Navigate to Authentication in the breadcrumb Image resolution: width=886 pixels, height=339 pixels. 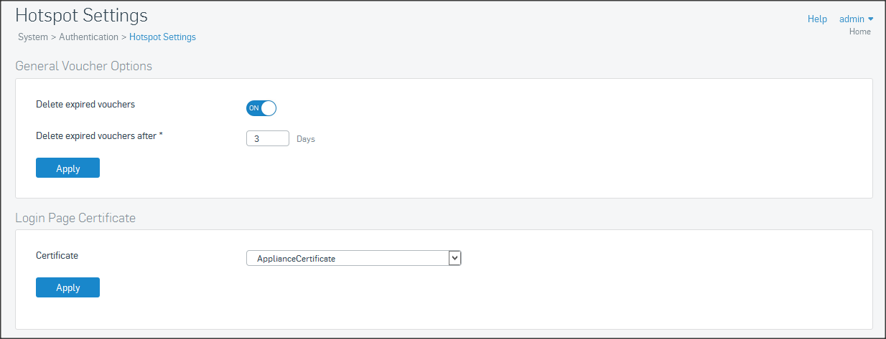click(x=88, y=37)
